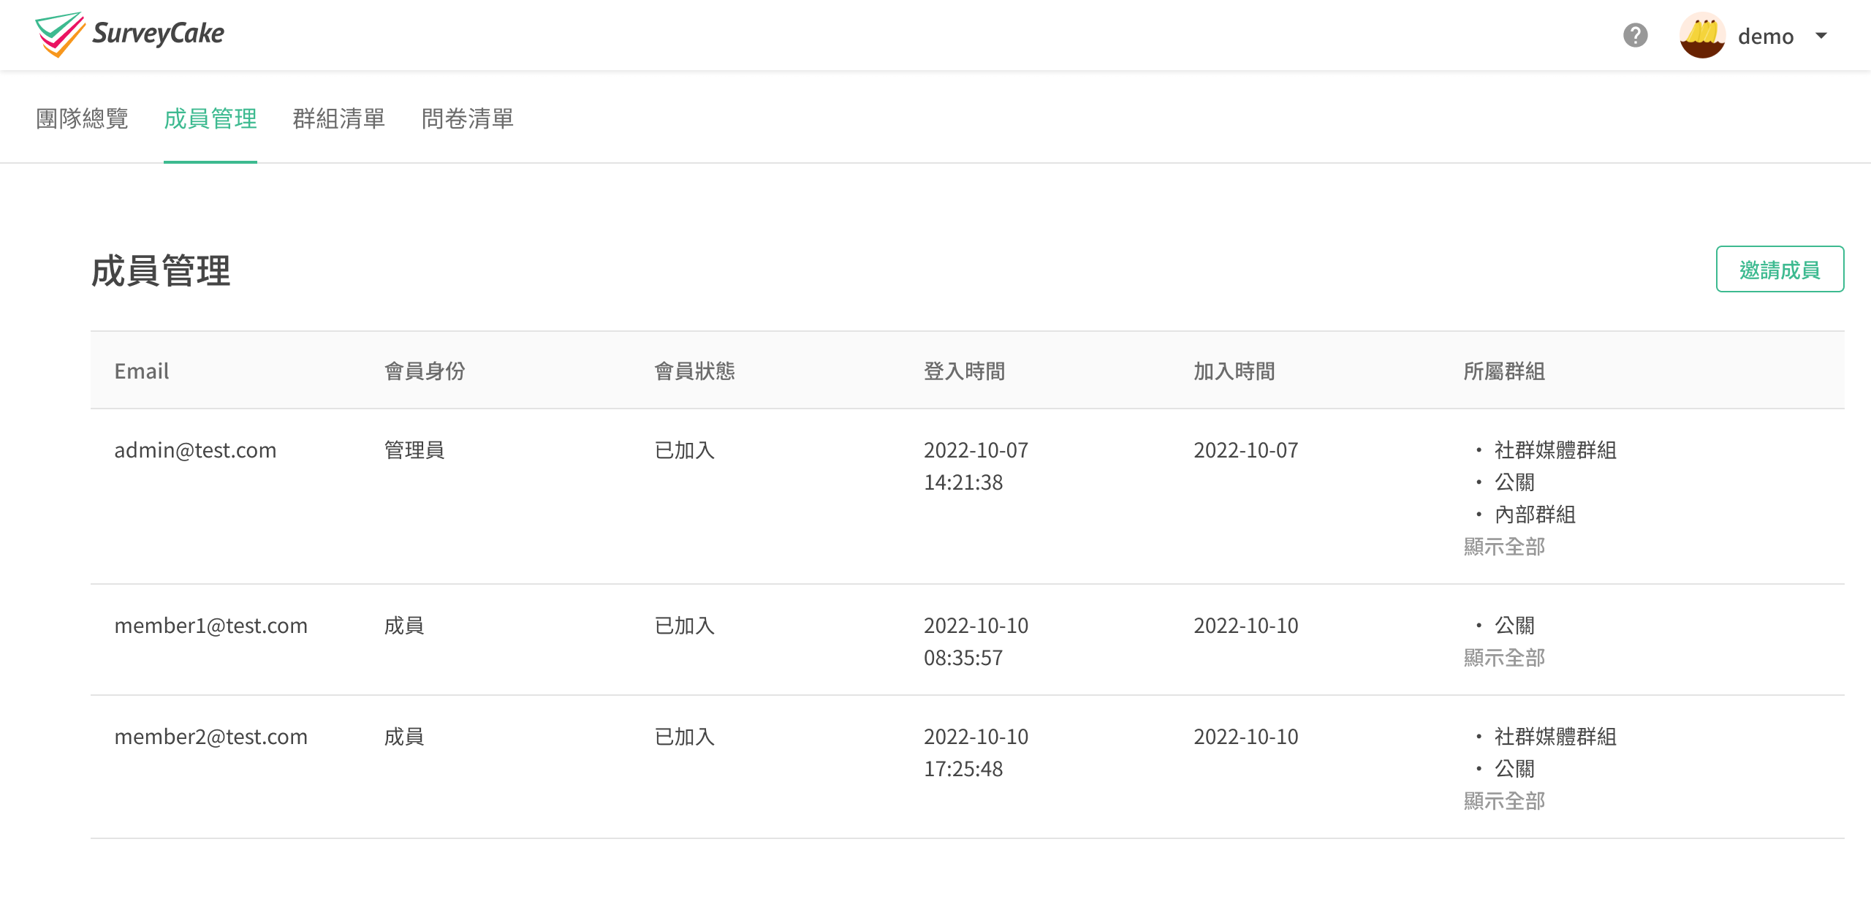
Task: Click the admin@test.com email cell
Action: [x=195, y=450]
